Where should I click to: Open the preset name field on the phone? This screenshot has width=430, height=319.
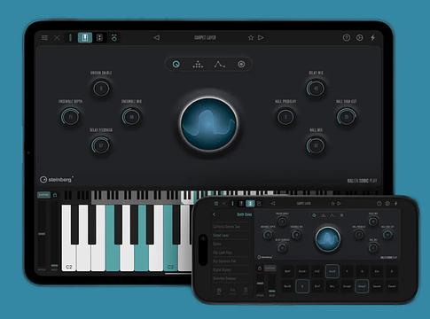[x=304, y=204]
